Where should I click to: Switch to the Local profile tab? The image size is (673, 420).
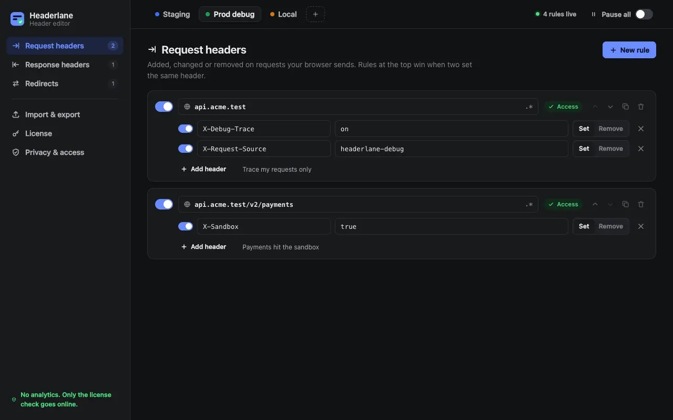point(283,14)
